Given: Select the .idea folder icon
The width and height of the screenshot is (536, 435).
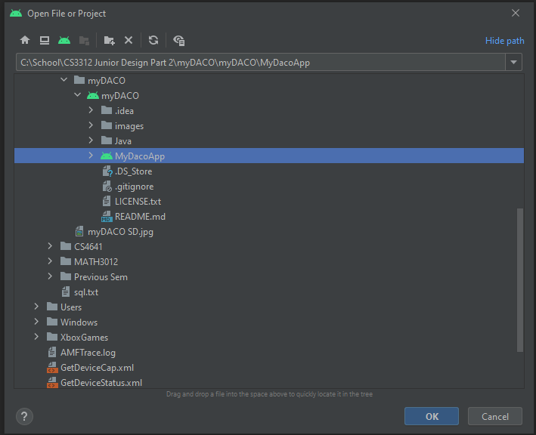Looking at the screenshot, I should coord(107,110).
